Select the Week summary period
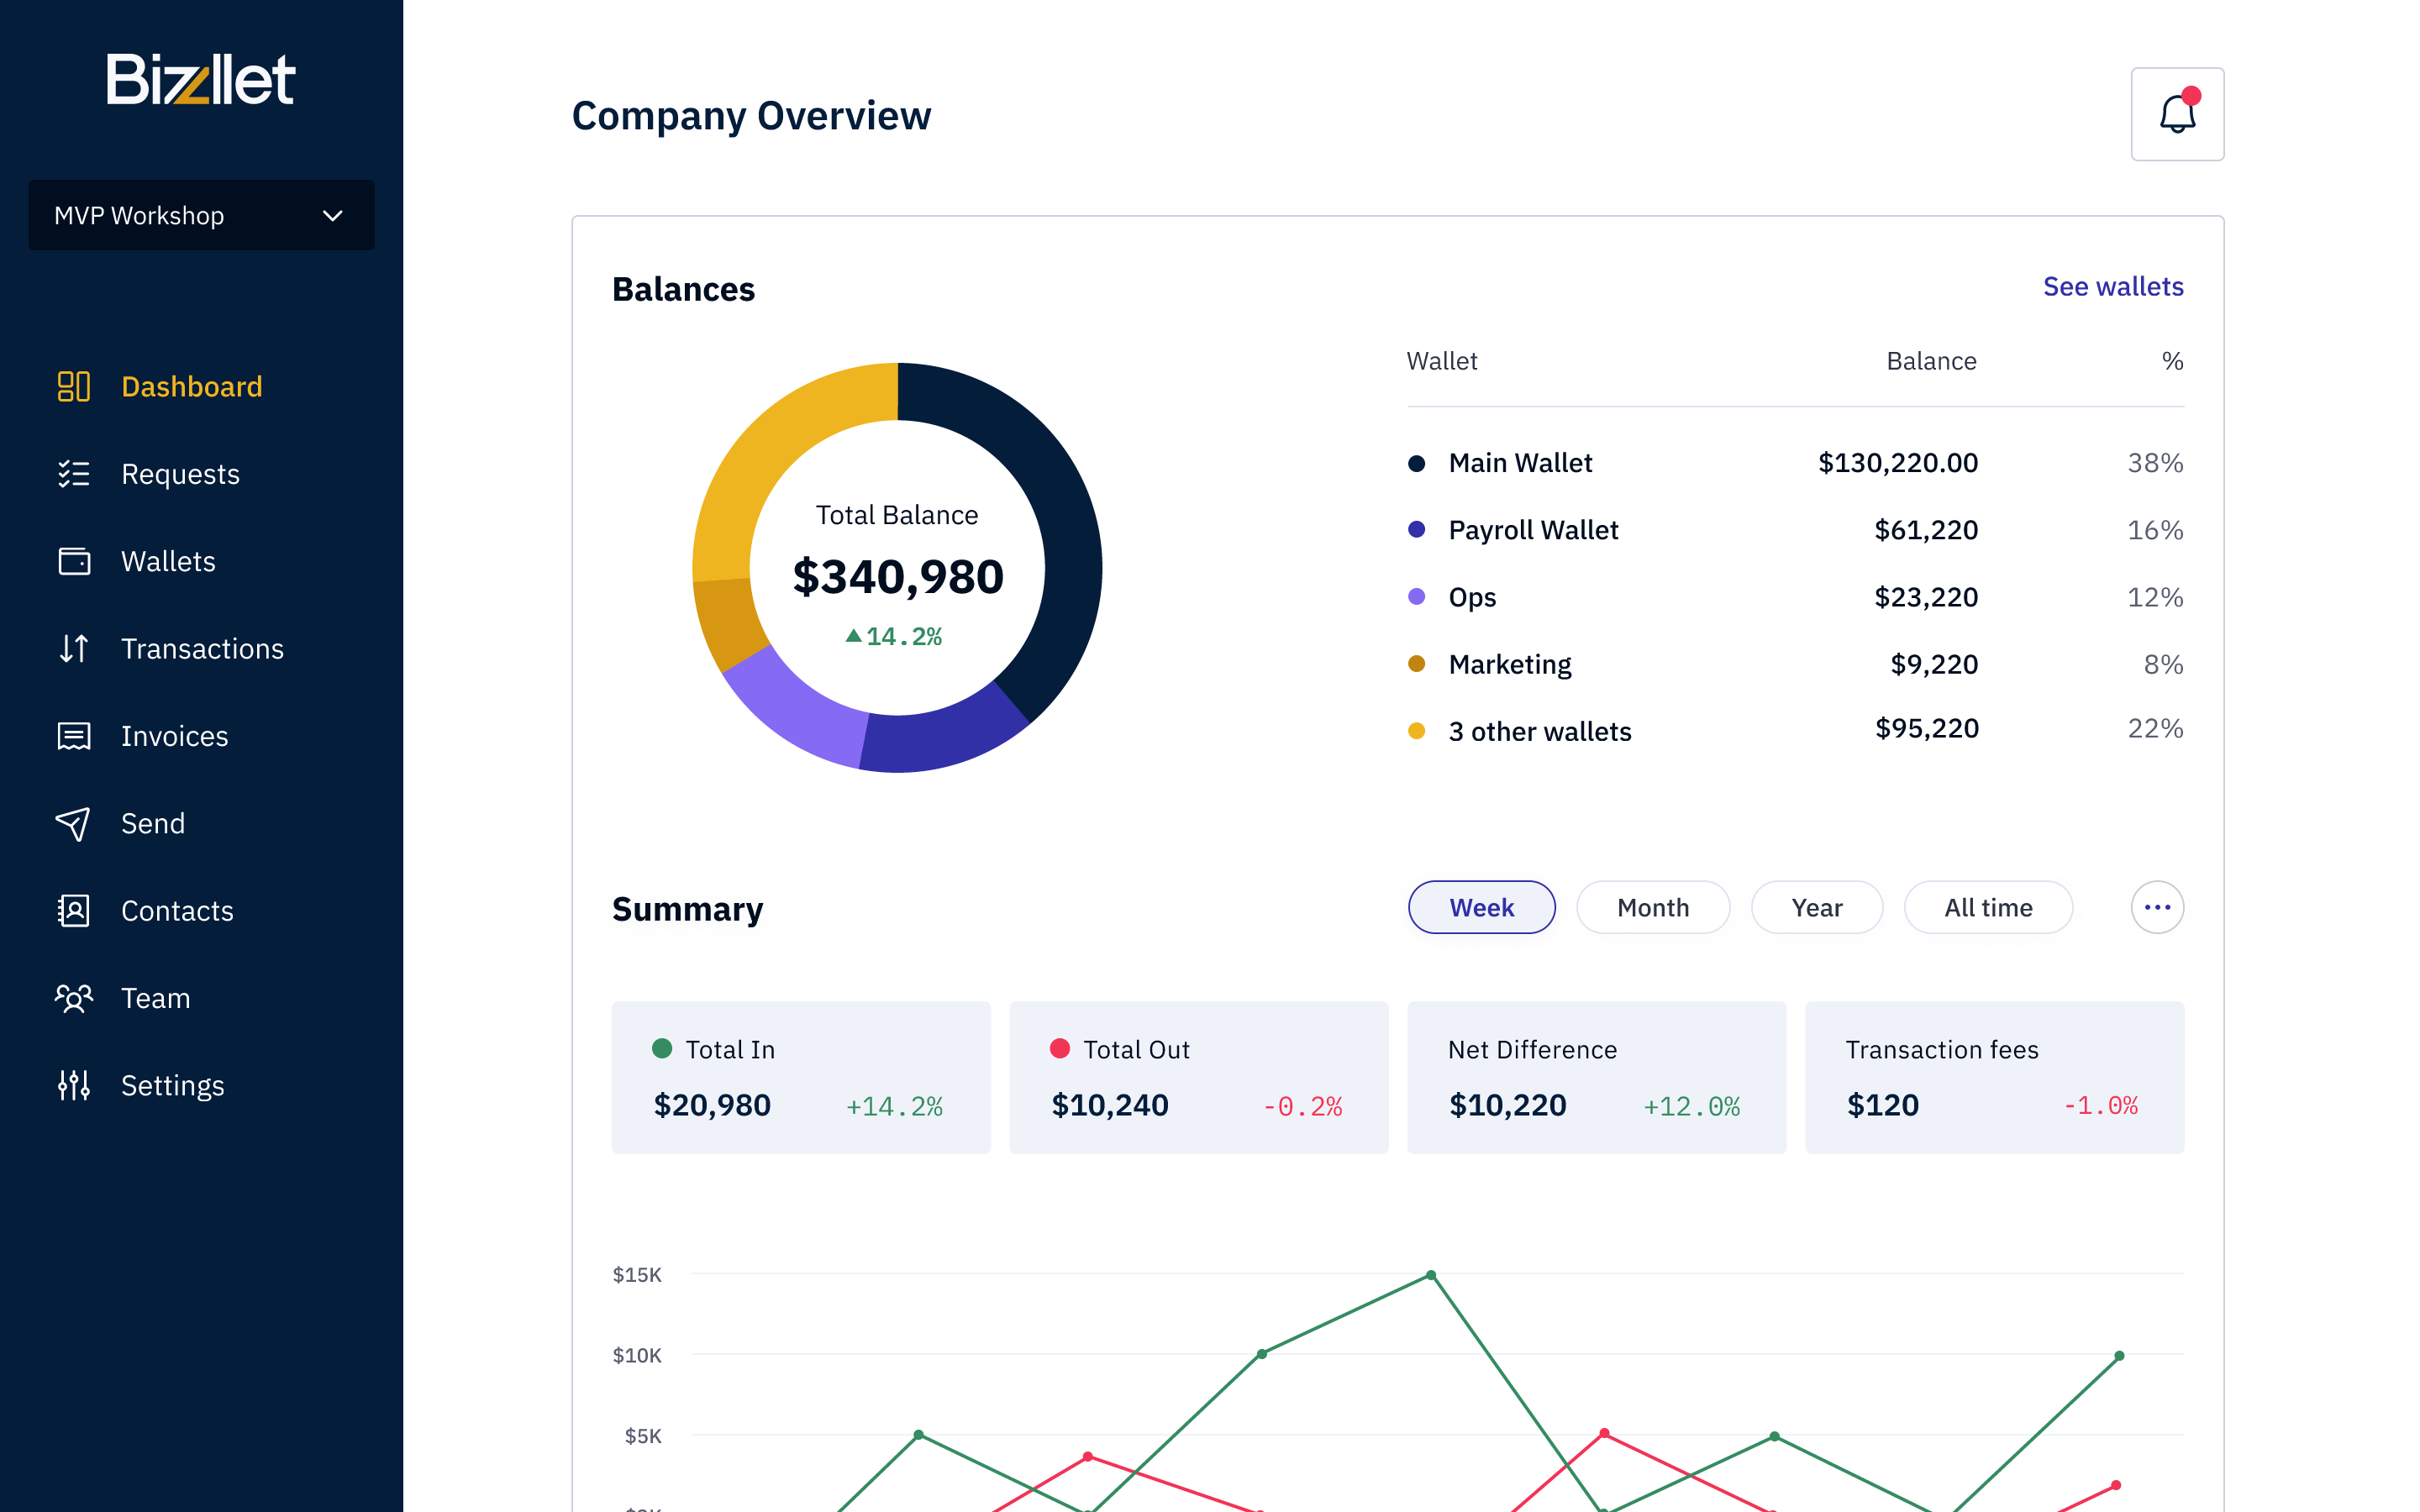This screenshot has height=1512, width=2420. (1481, 907)
